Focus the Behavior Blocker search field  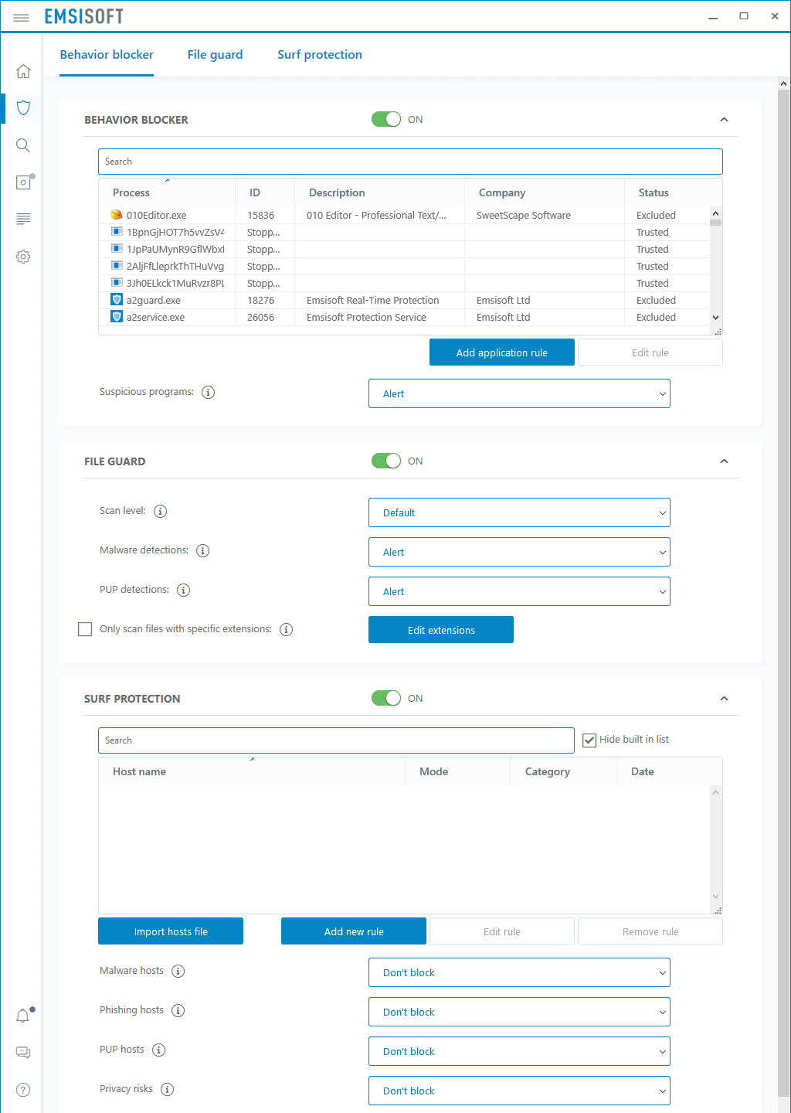click(410, 162)
